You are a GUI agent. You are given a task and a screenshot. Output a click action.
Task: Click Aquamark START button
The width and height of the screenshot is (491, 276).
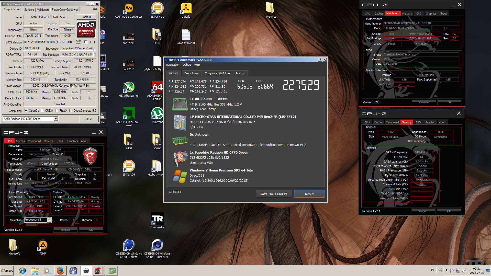click(x=309, y=194)
